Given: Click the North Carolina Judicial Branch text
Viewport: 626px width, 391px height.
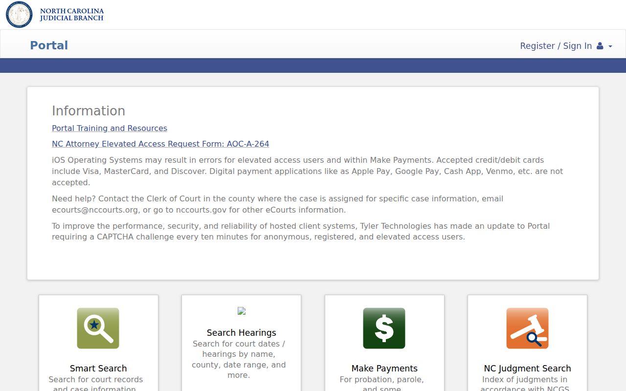Looking at the screenshot, I should (x=72, y=15).
